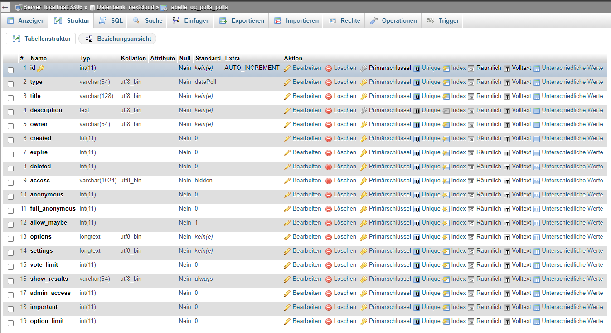611x333 pixels.
Task: Click the delete icon in the description row
Action: click(329, 111)
